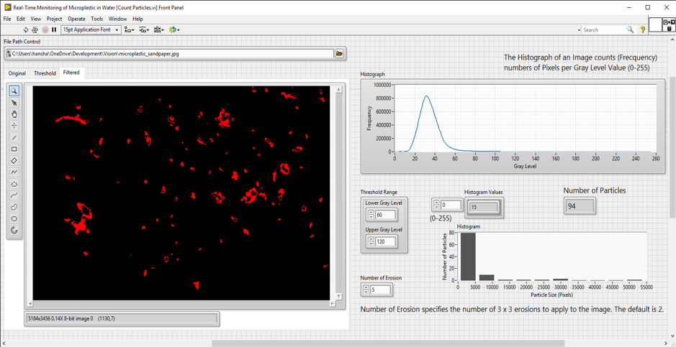Open the Reorder dropdown

pos(175,29)
